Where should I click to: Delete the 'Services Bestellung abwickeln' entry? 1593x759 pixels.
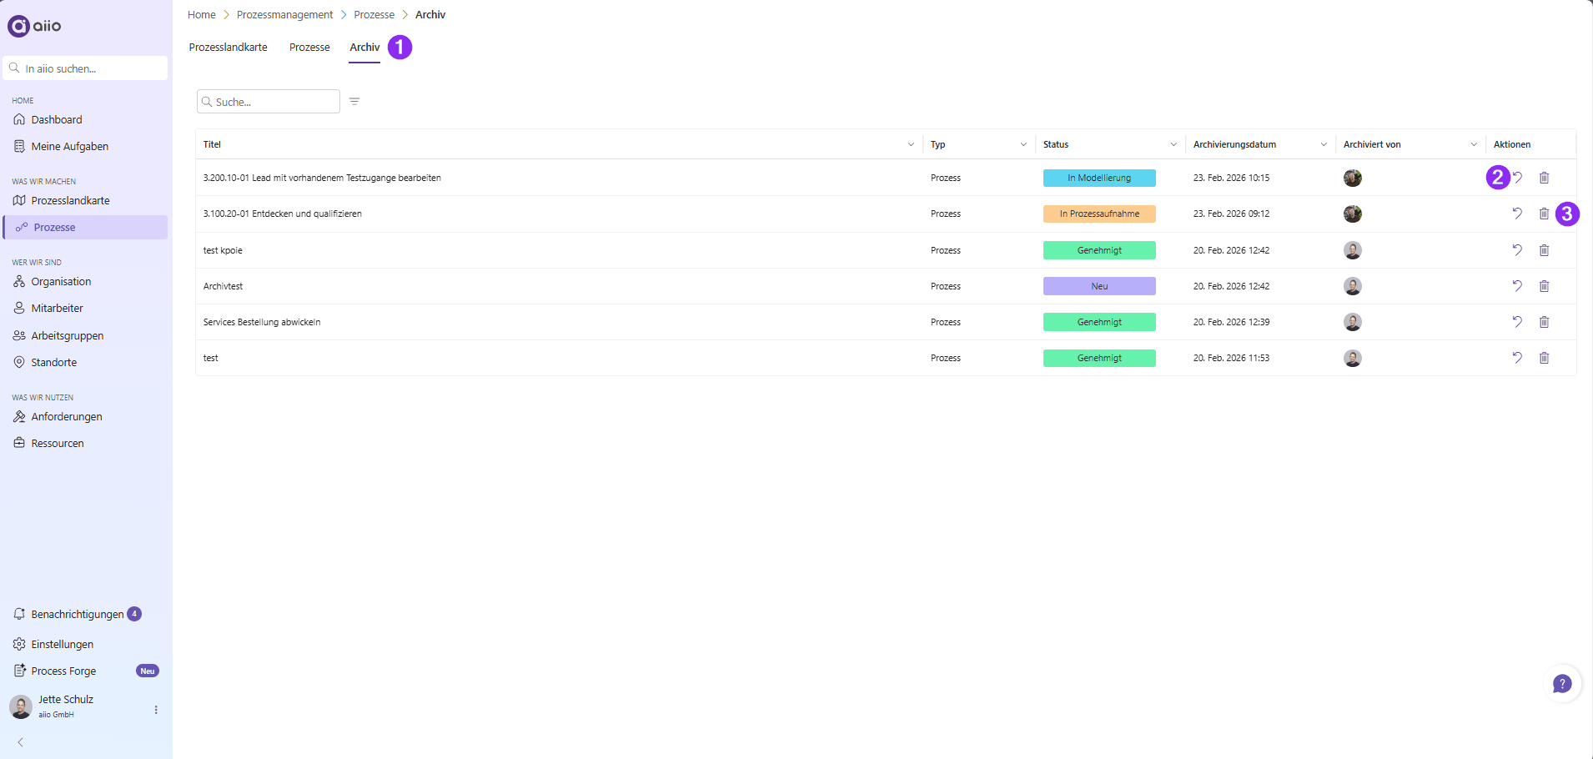pyautogui.click(x=1544, y=322)
